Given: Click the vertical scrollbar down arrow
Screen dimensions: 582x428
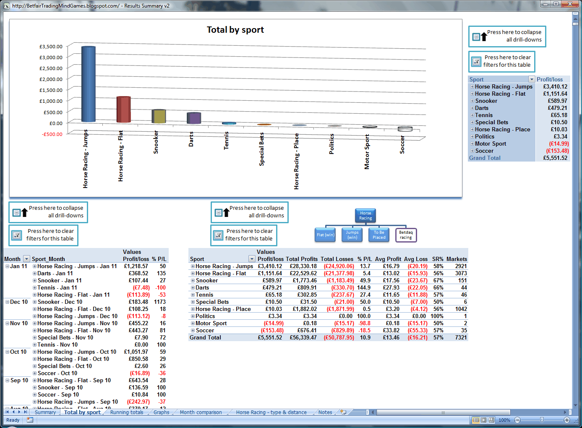Looking at the screenshot, I should tap(576, 405).
